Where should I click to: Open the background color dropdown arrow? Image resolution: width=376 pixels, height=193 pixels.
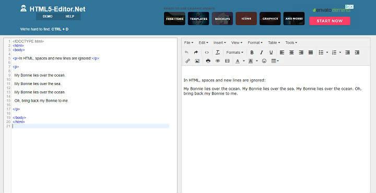coord(257,61)
